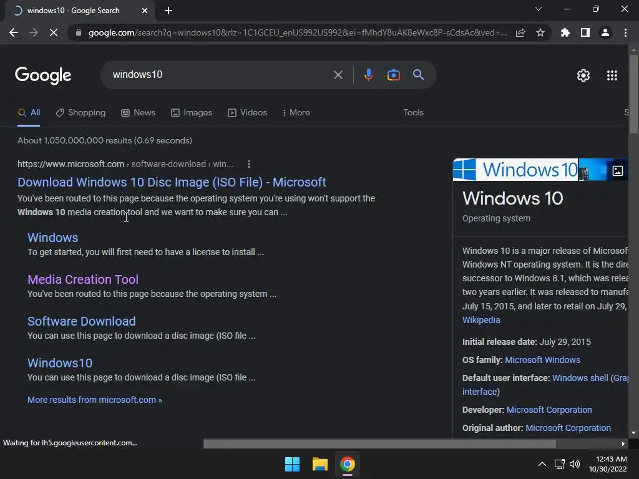Open the Extensions puzzle icon
This screenshot has width=639, height=479.
coord(565,32)
